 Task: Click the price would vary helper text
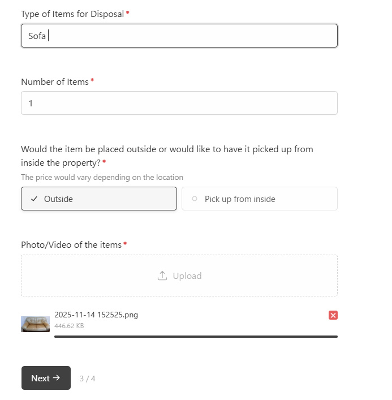point(102,177)
